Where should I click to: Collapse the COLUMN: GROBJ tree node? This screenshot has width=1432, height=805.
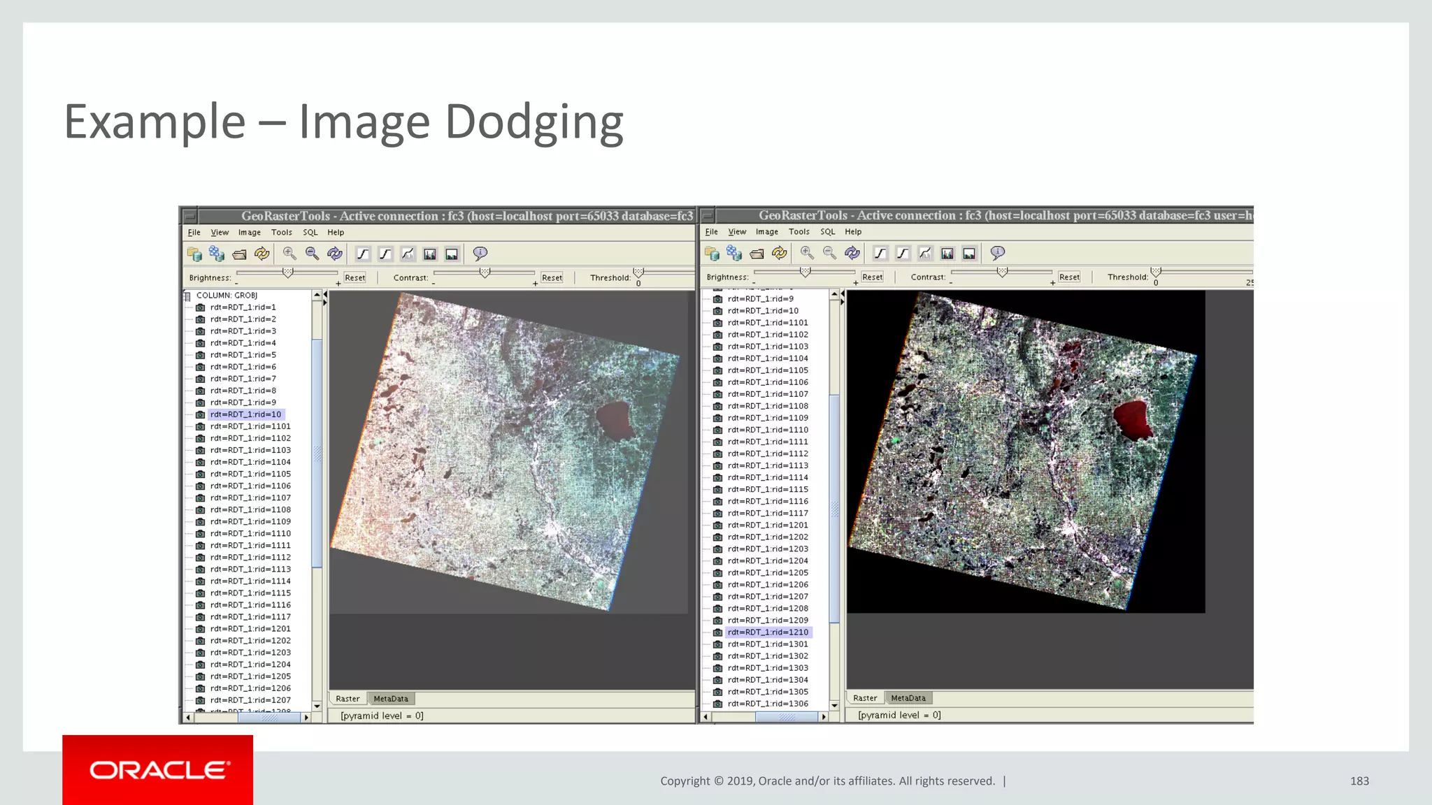[x=187, y=296]
